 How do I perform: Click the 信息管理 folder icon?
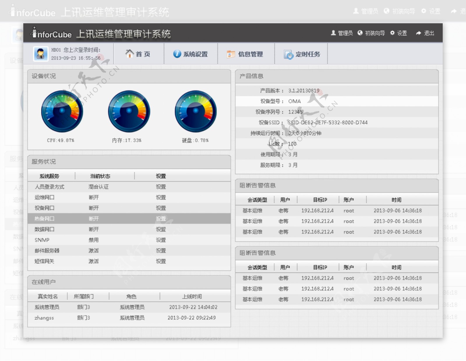click(x=231, y=54)
